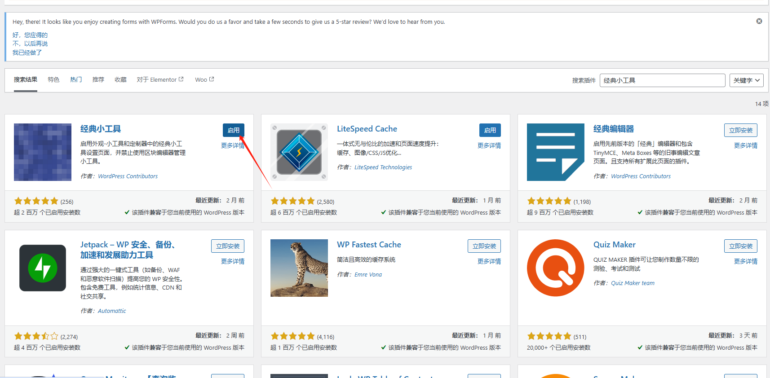Click 启用 for LiteSpeed Cache

[490, 130]
